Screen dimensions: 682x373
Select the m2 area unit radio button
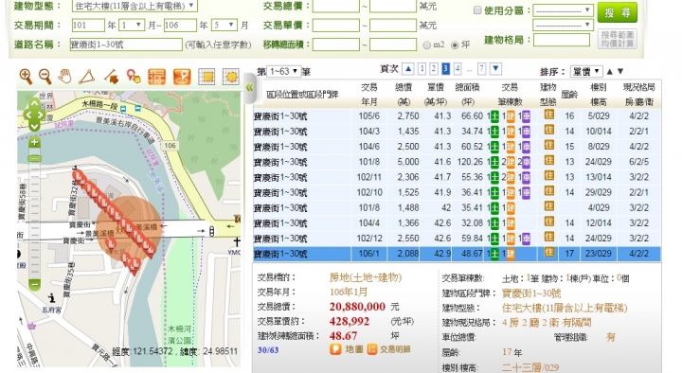point(426,44)
